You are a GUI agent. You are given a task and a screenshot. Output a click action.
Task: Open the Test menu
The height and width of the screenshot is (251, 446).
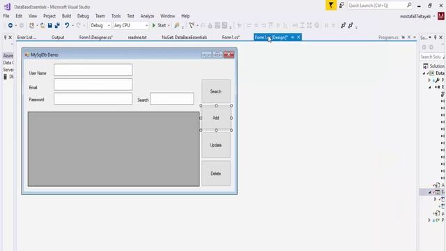tap(130, 16)
